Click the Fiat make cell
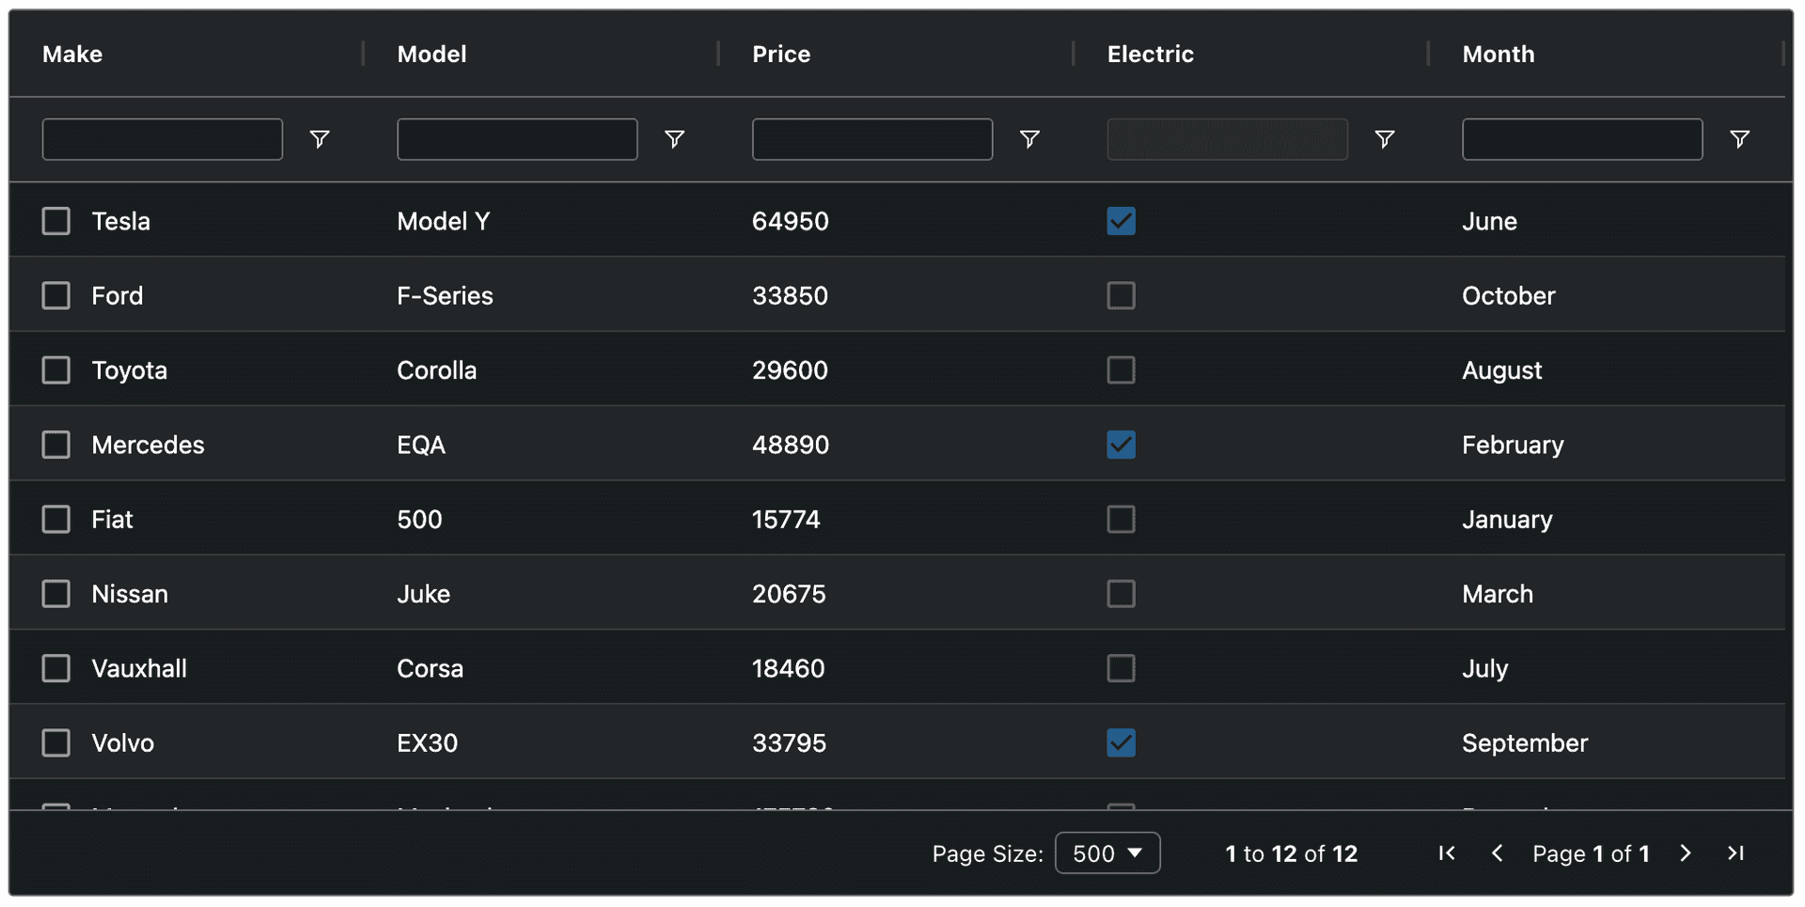Screen dimensions: 1805x907 [x=113, y=519]
